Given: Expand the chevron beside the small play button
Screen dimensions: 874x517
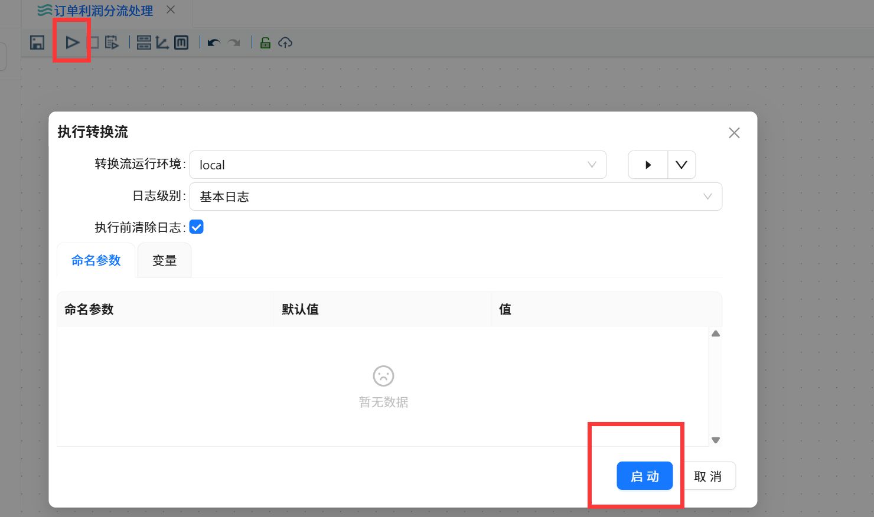Looking at the screenshot, I should 681,165.
